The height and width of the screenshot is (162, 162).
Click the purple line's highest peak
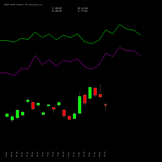coord(120,47)
